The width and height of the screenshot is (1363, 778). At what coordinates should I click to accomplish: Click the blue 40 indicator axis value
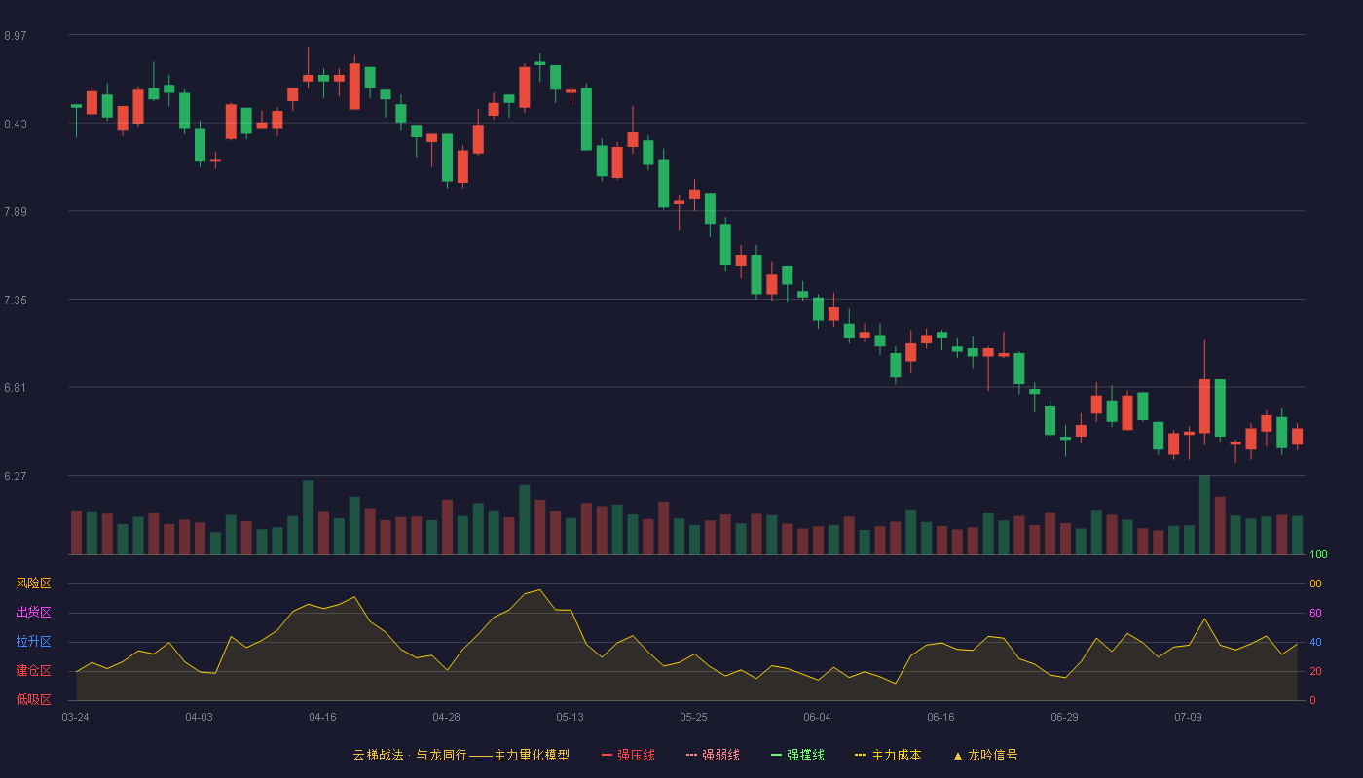(x=1315, y=643)
